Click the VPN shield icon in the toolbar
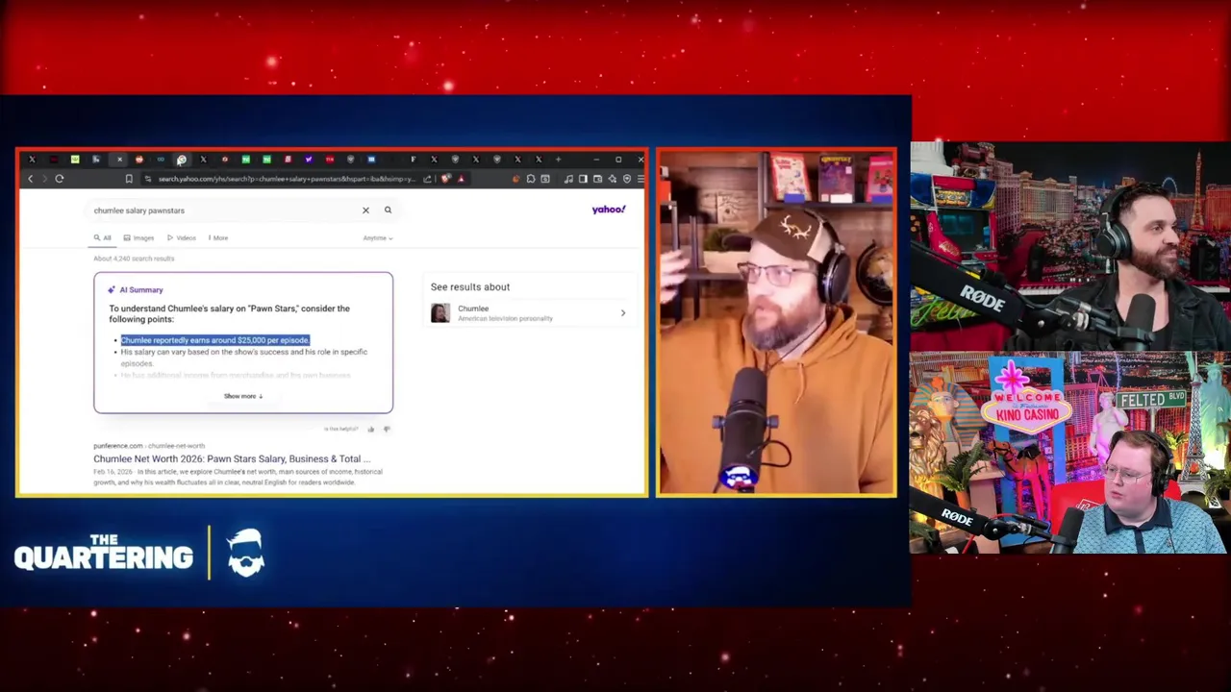This screenshot has height=692, width=1231. tap(627, 179)
